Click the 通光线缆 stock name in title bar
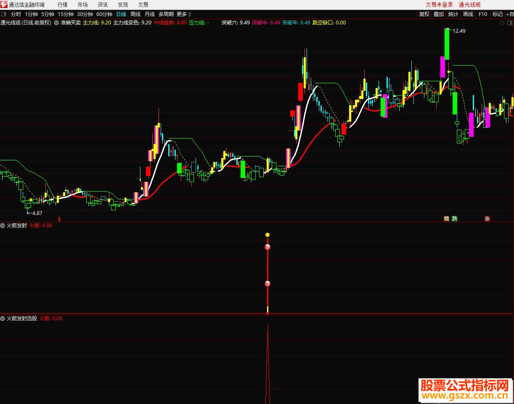The height and width of the screenshot is (404, 514). point(470,5)
